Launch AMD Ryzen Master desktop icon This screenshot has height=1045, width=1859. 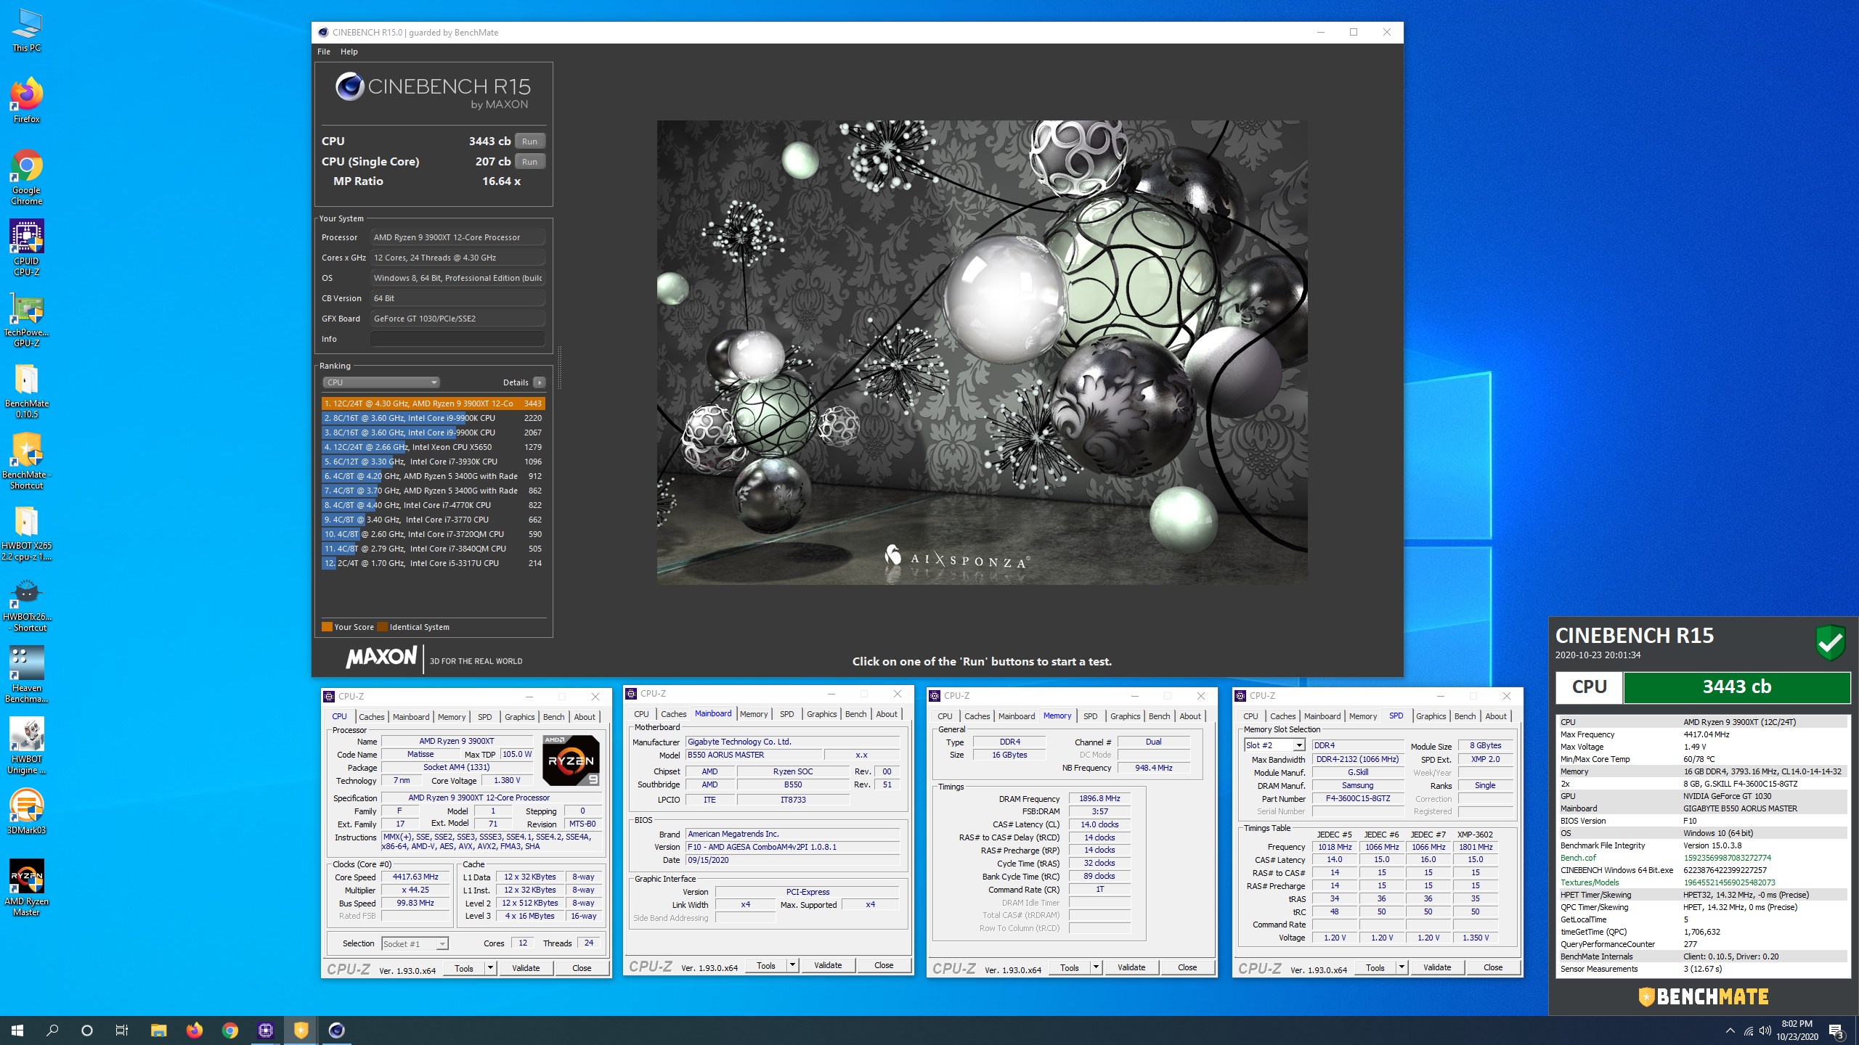[27, 888]
